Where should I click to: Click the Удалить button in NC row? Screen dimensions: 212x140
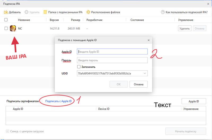point(184,28)
